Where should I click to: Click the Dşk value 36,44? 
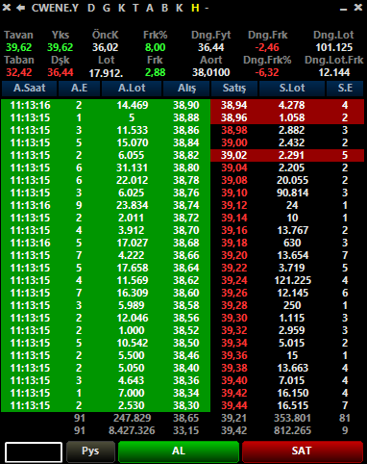(61, 72)
